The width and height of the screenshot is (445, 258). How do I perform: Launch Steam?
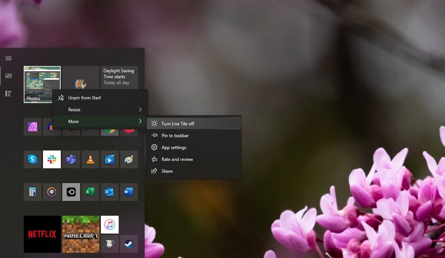click(x=129, y=244)
